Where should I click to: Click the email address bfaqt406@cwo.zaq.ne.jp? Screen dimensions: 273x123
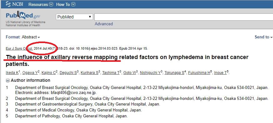click(x=74, y=92)
